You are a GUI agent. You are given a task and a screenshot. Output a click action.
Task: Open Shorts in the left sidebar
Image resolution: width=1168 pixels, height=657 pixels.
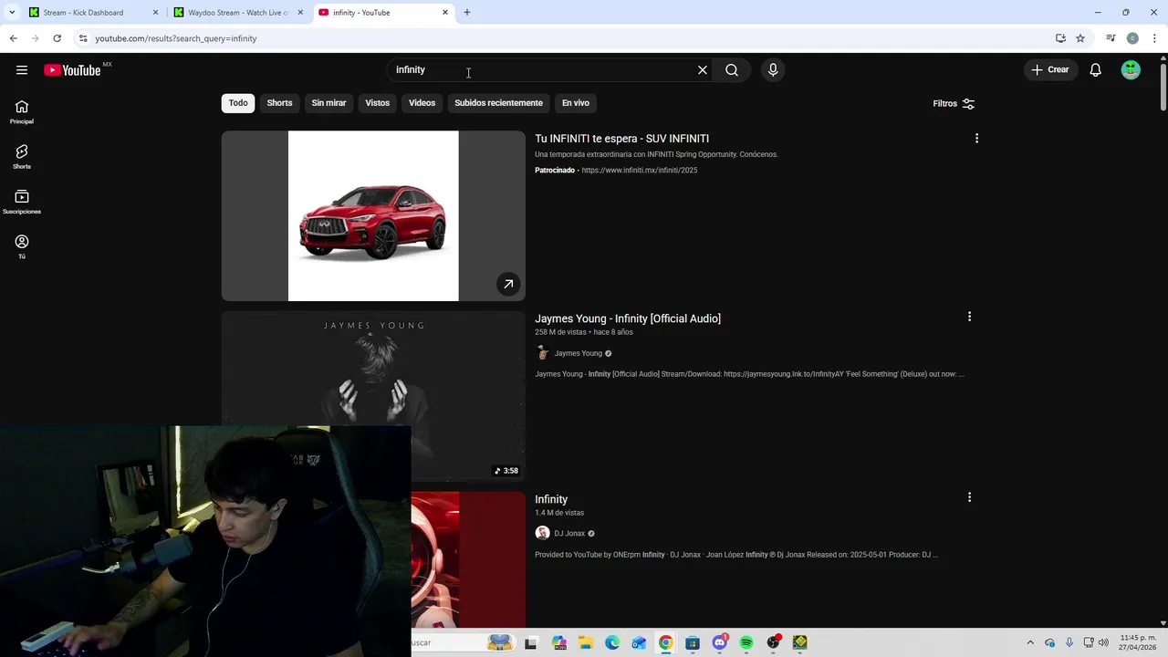(x=22, y=157)
